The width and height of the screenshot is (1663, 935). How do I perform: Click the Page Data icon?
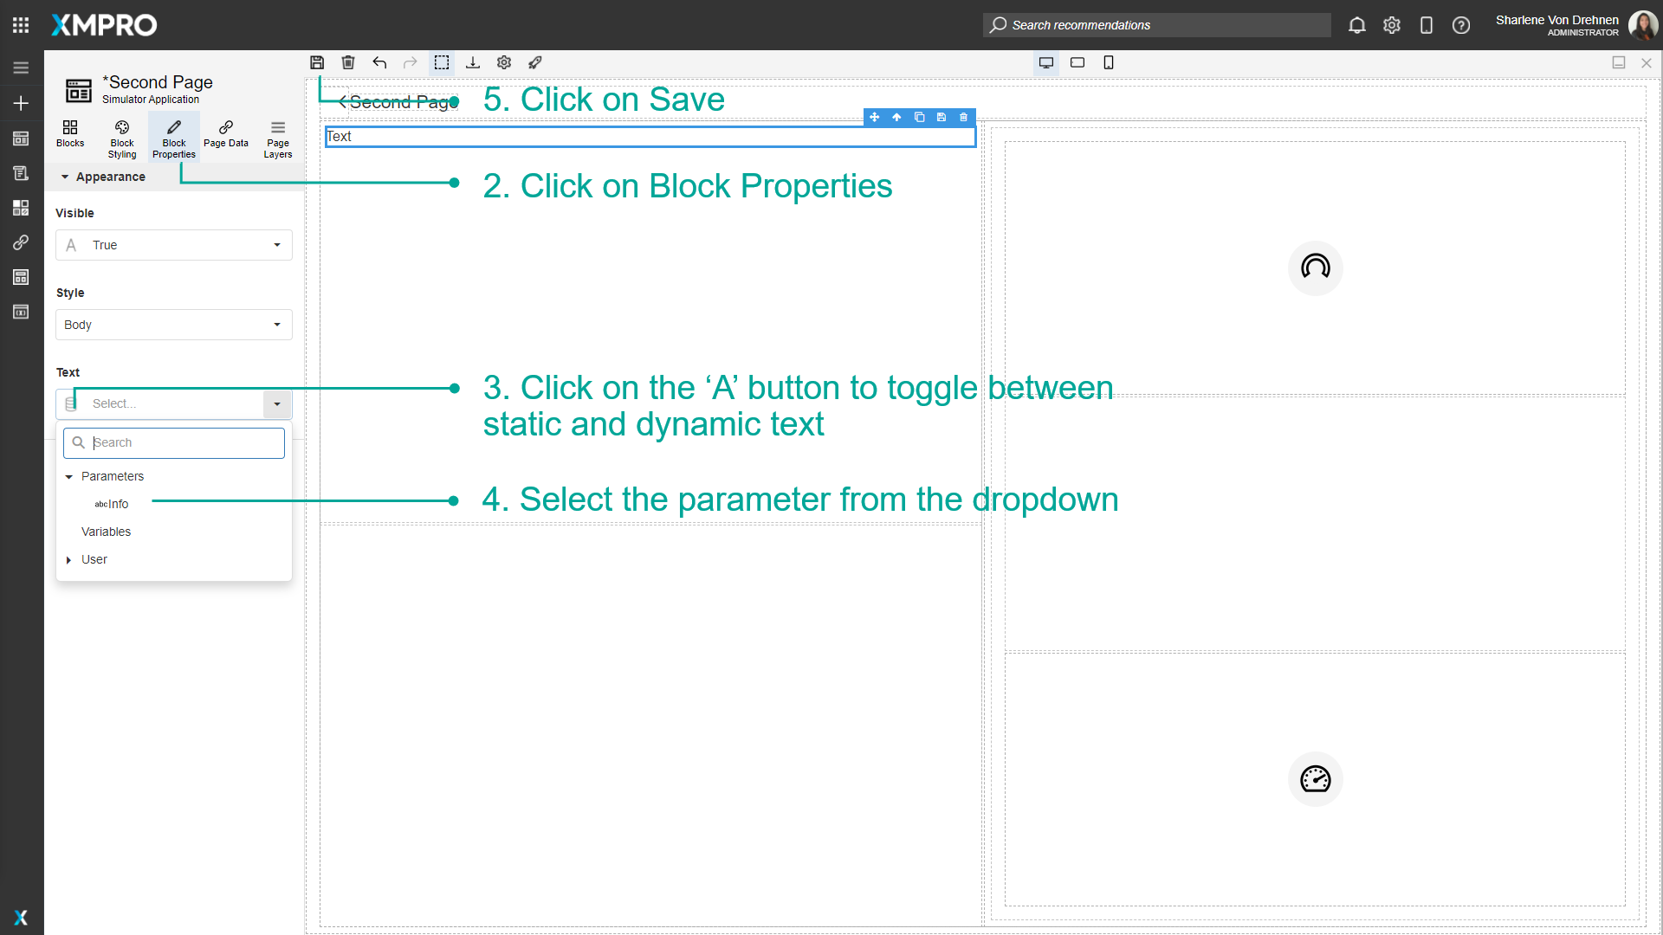point(225,136)
